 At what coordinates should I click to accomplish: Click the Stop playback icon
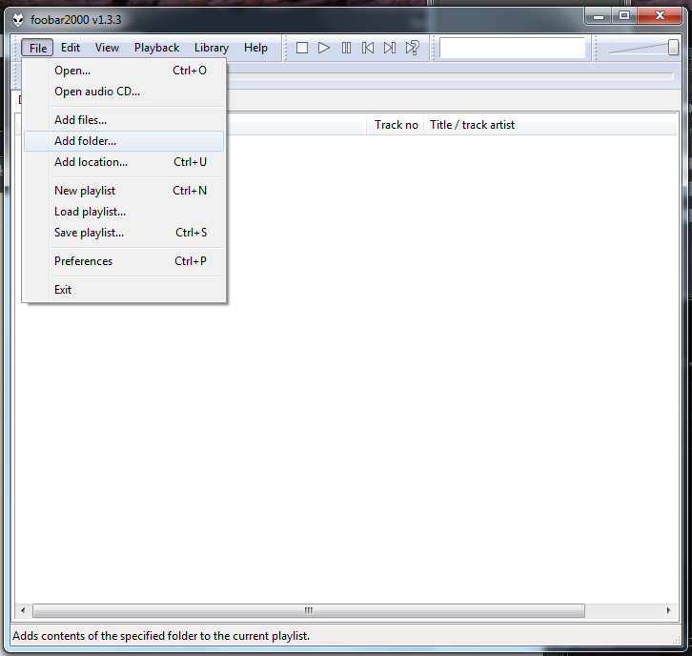[302, 48]
